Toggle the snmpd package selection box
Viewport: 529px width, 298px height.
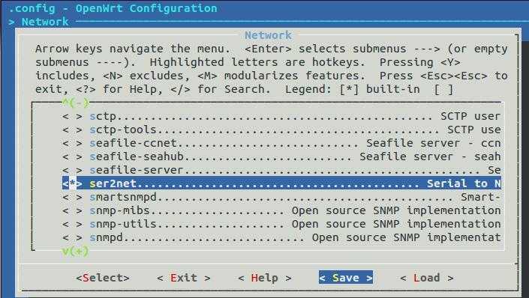point(72,237)
